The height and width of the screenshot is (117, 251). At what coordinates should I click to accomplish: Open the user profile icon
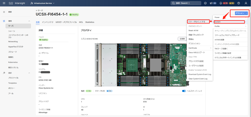pyautogui.click(x=246, y=3)
